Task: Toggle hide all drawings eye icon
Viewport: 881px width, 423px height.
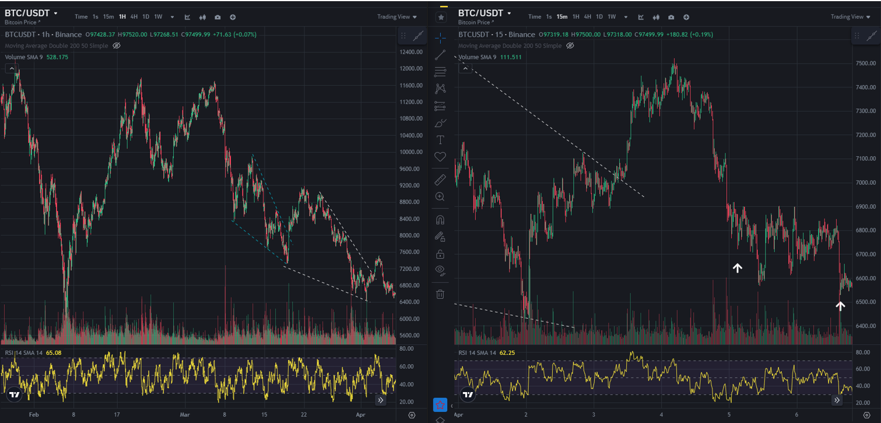Action: pyautogui.click(x=440, y=270)
